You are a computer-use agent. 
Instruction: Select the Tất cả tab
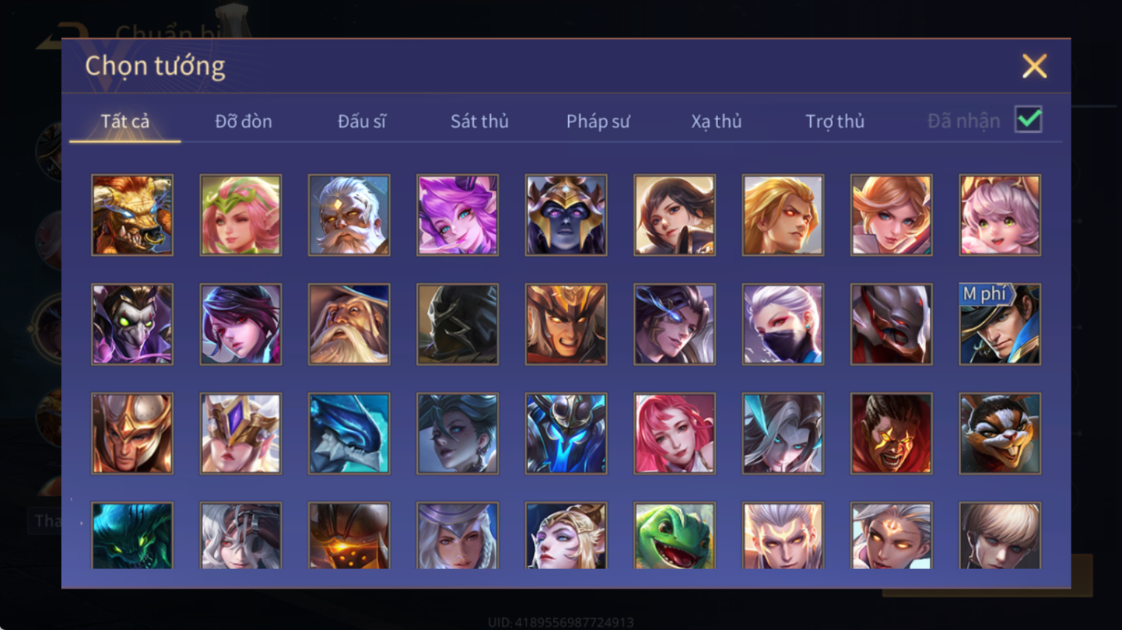[x=125, y=121]
